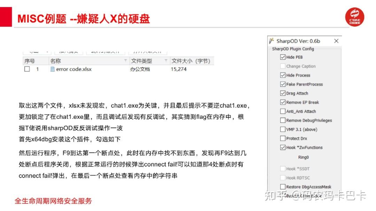Check the VMP 3.1 (above) option
376x211 pixels.
[x=283, y=129]
